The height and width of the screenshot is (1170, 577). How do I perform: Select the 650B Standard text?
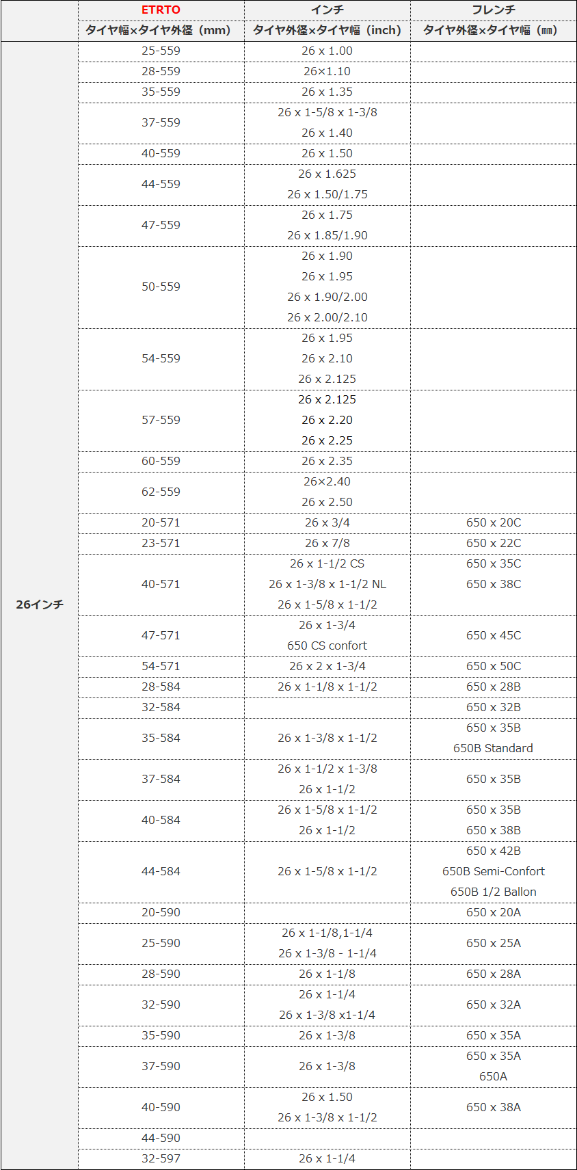[493, 748]
